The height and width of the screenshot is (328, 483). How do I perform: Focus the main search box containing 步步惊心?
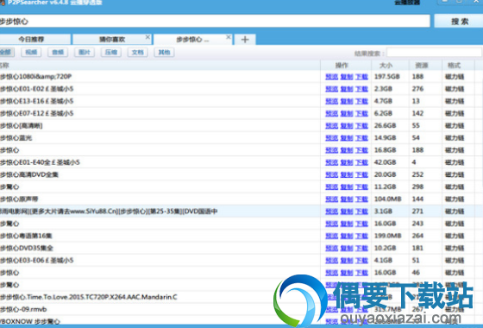pos(215,22)
